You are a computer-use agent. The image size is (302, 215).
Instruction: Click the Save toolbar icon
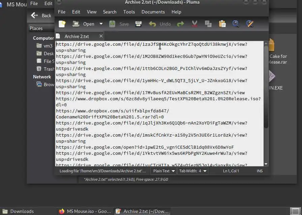tap(112, 24)
